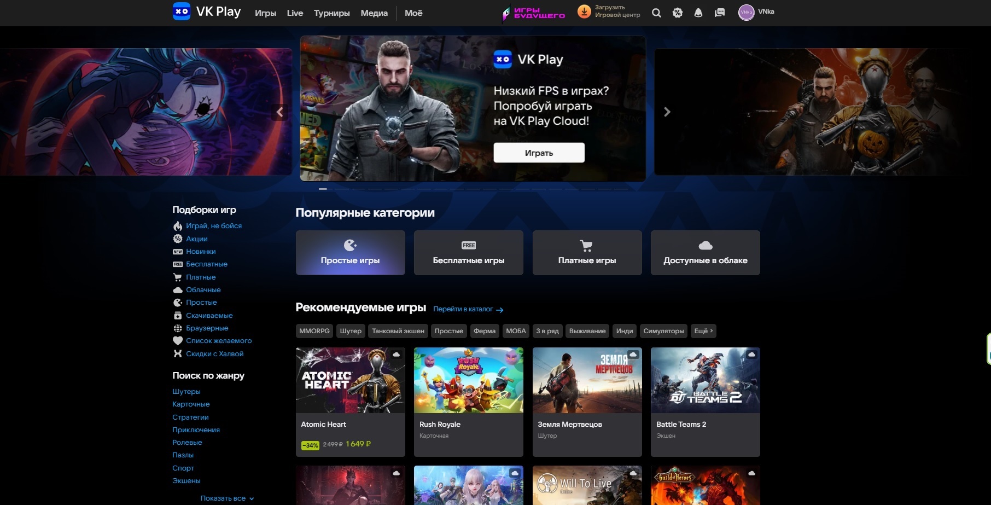This screenshot has width=991, height=505.
Task: Select the Выживание genre tag
Action: point(587,331)
